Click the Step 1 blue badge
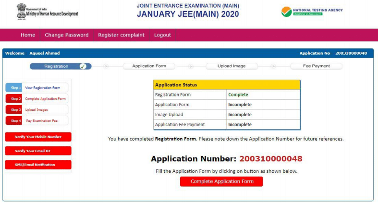This screenshot has height=203, width=378. 14,88
